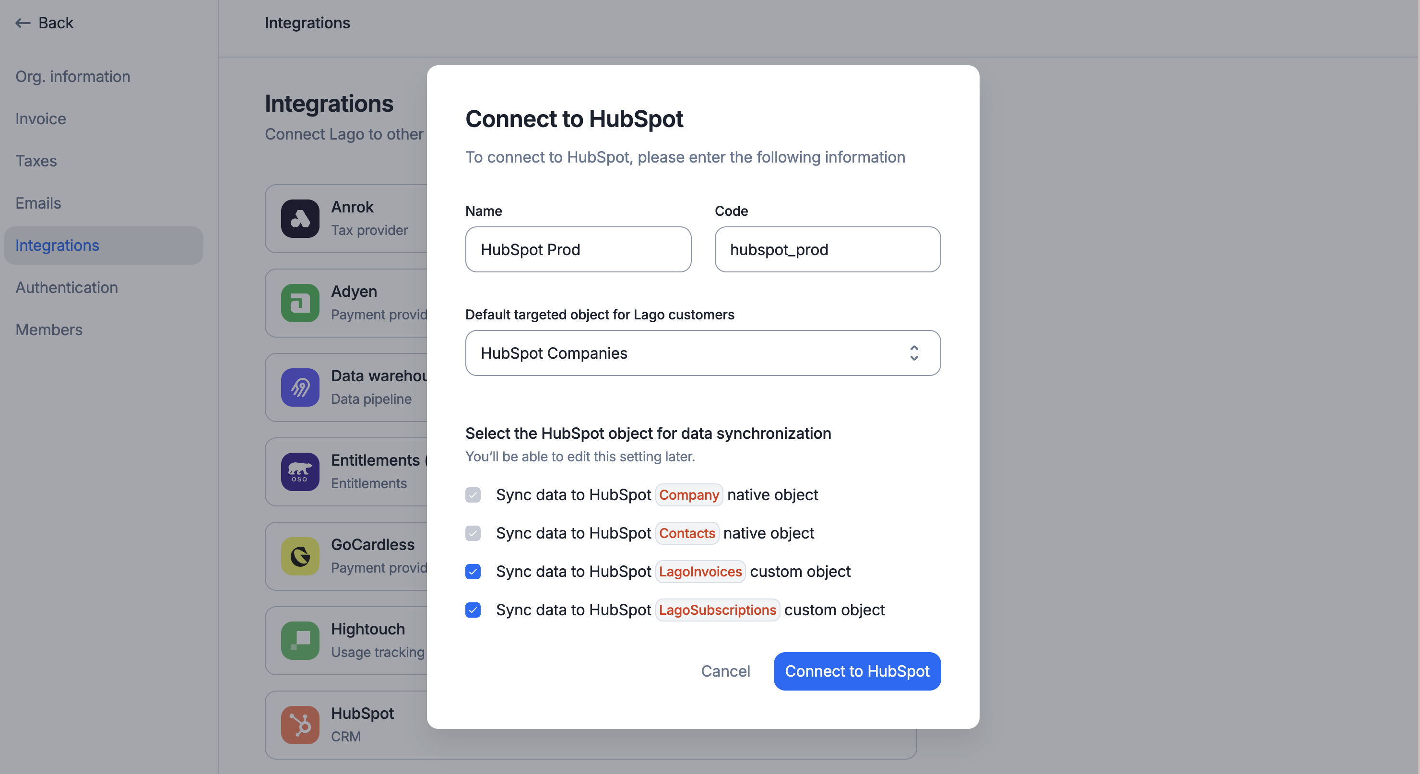Click the Hightouch logo icon
1420x774 pixels.
[x=300, y=641]
